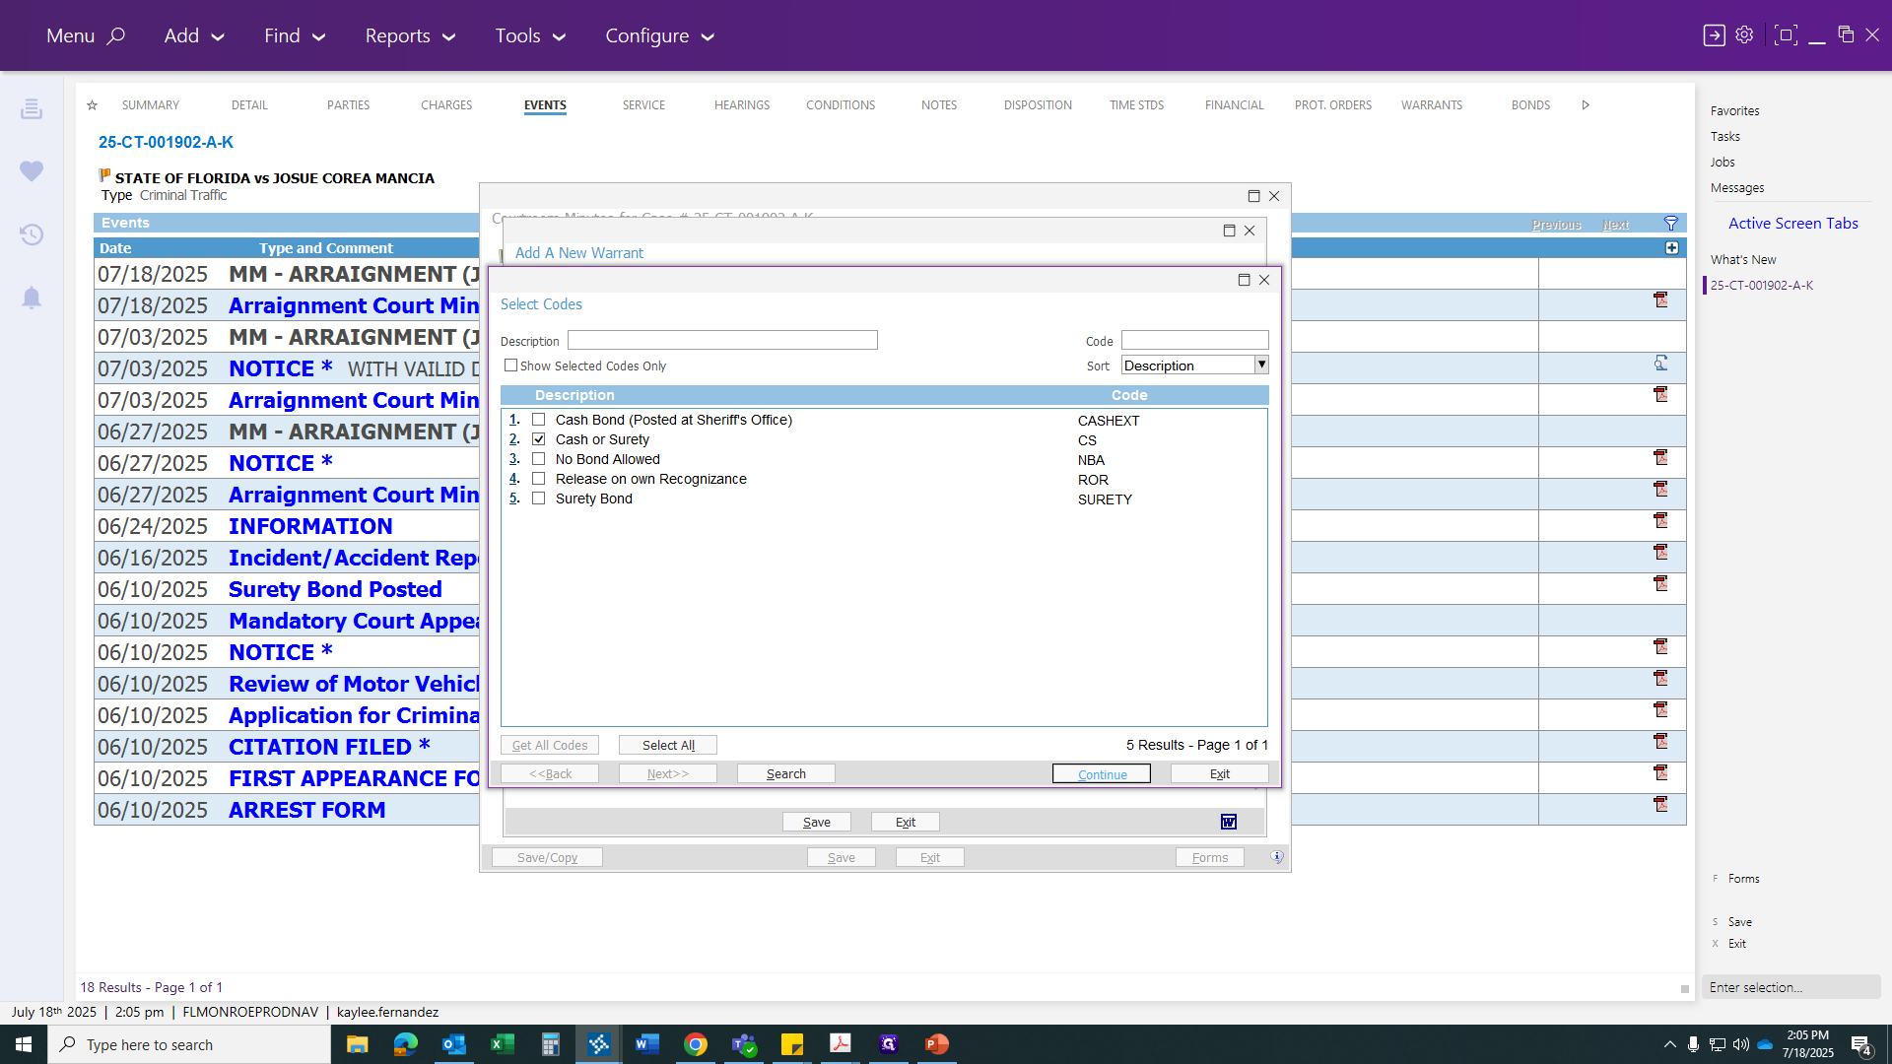Expand the Configure menu
Image resolution: width=1892 pixels, height=1064 pixels.
tap(659, 35)
